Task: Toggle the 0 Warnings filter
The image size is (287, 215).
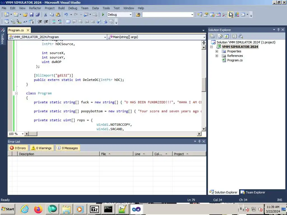Action: [41, 148]
